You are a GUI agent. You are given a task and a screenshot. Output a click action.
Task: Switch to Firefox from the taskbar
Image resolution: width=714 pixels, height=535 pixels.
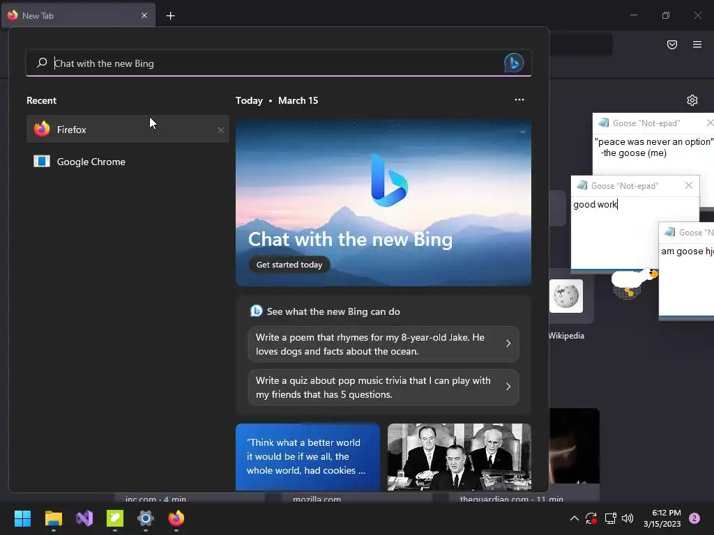(x=176, y=518)
